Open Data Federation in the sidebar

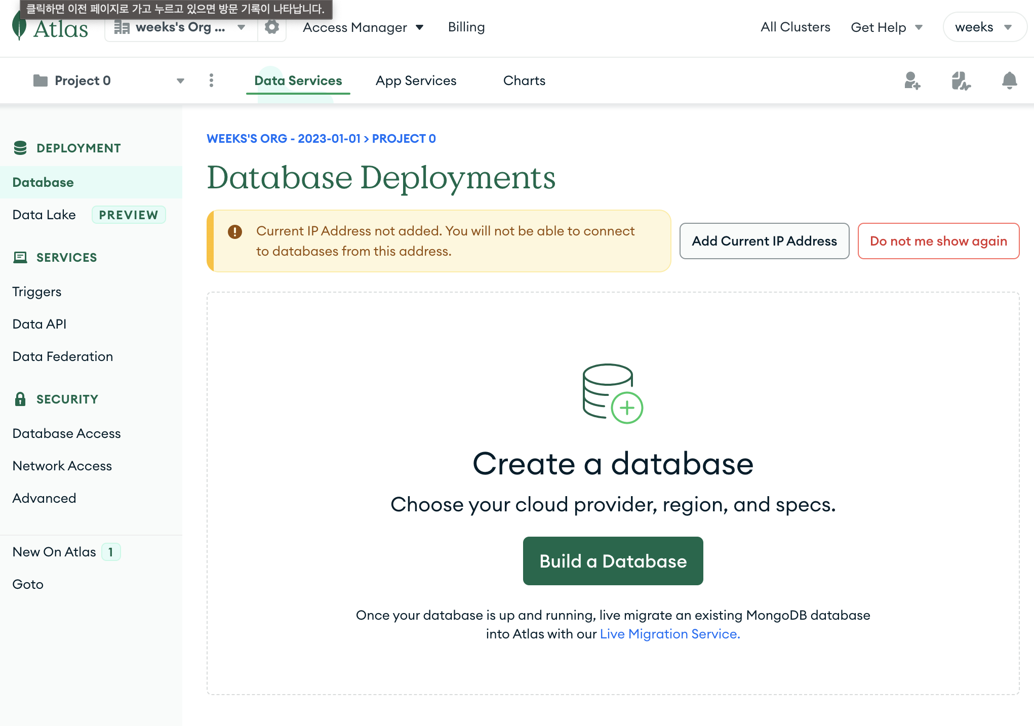pyautogui.click(x=63, y=356)
